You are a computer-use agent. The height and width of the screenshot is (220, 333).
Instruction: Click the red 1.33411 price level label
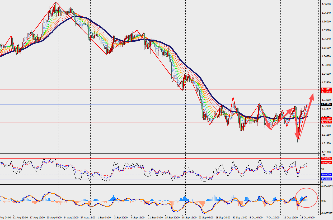point(326,89)
